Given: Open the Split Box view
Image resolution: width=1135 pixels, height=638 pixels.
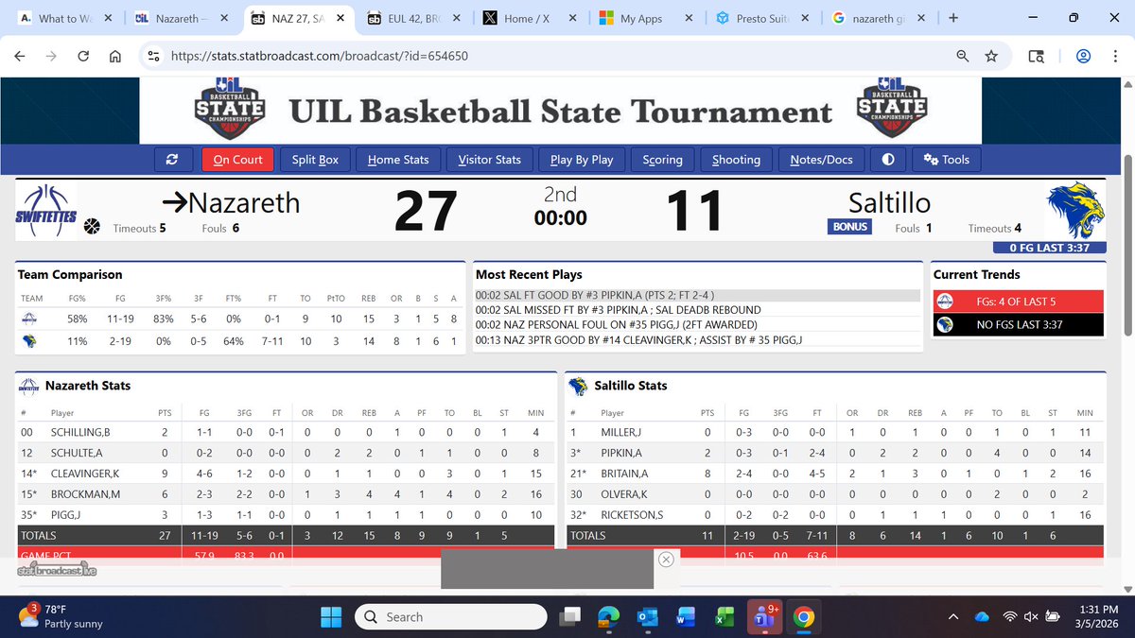Looking at the screenshot, I should point(315,160).
